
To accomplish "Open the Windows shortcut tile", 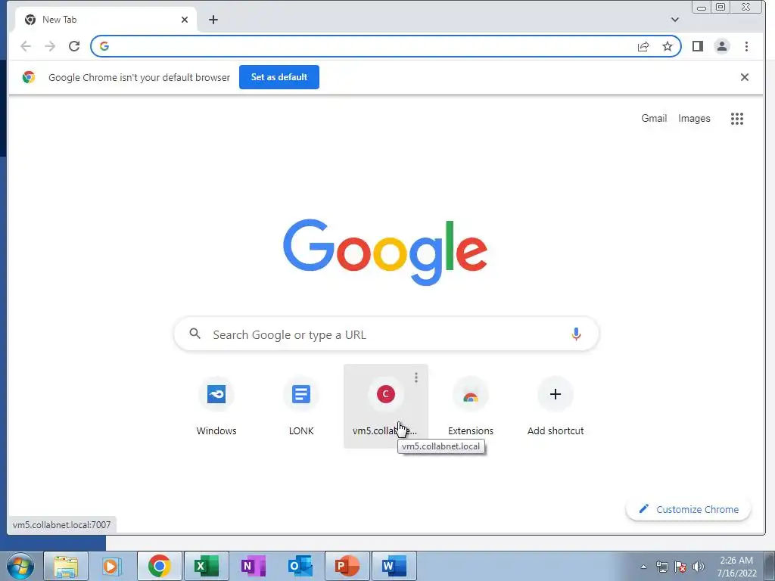I will 216,406.
